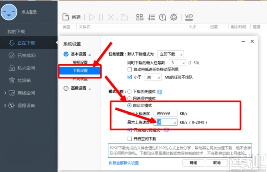
Task: Collapse the 基本设置 section
Action: coord(90,55)
